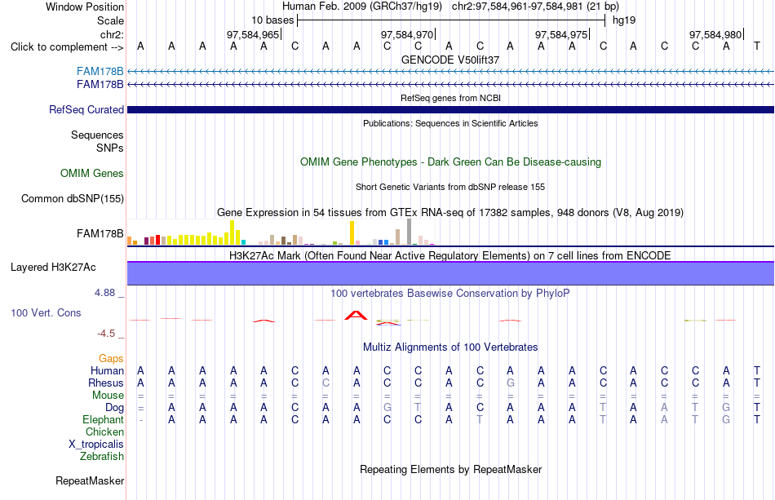Click the Mouse species label
Image resolution: width=775 pixels, height=500 pixels.
108,396
